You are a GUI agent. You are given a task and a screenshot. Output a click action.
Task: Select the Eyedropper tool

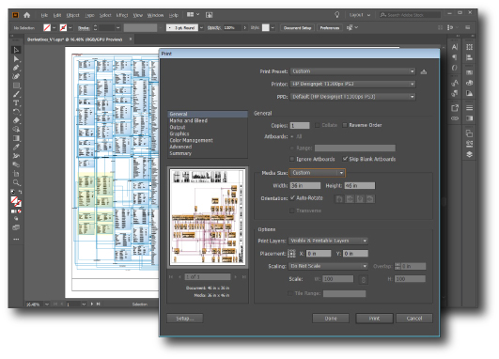(16, 147)
